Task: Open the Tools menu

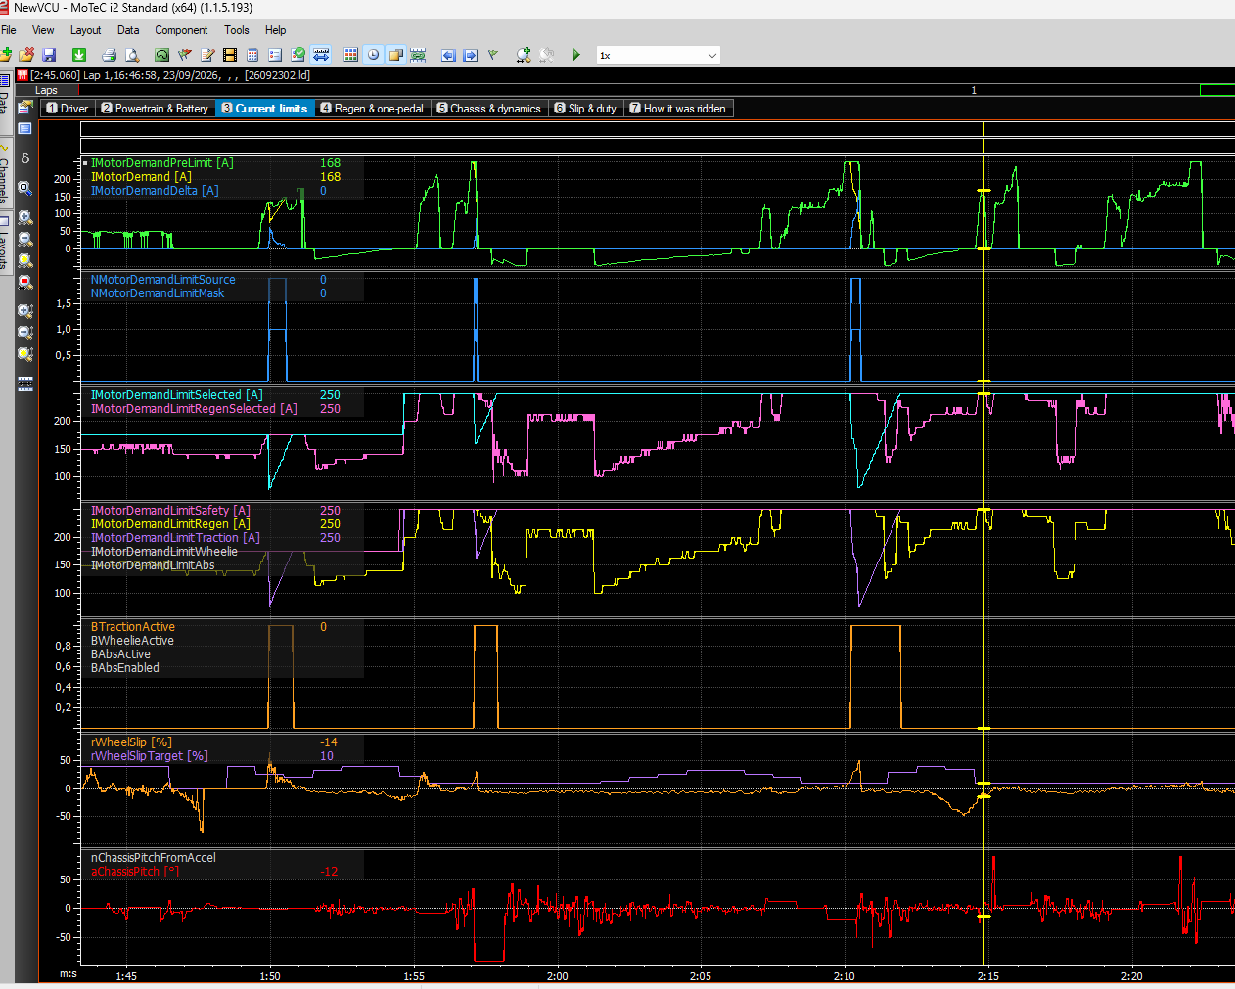Action: click(x=237, y=30)
